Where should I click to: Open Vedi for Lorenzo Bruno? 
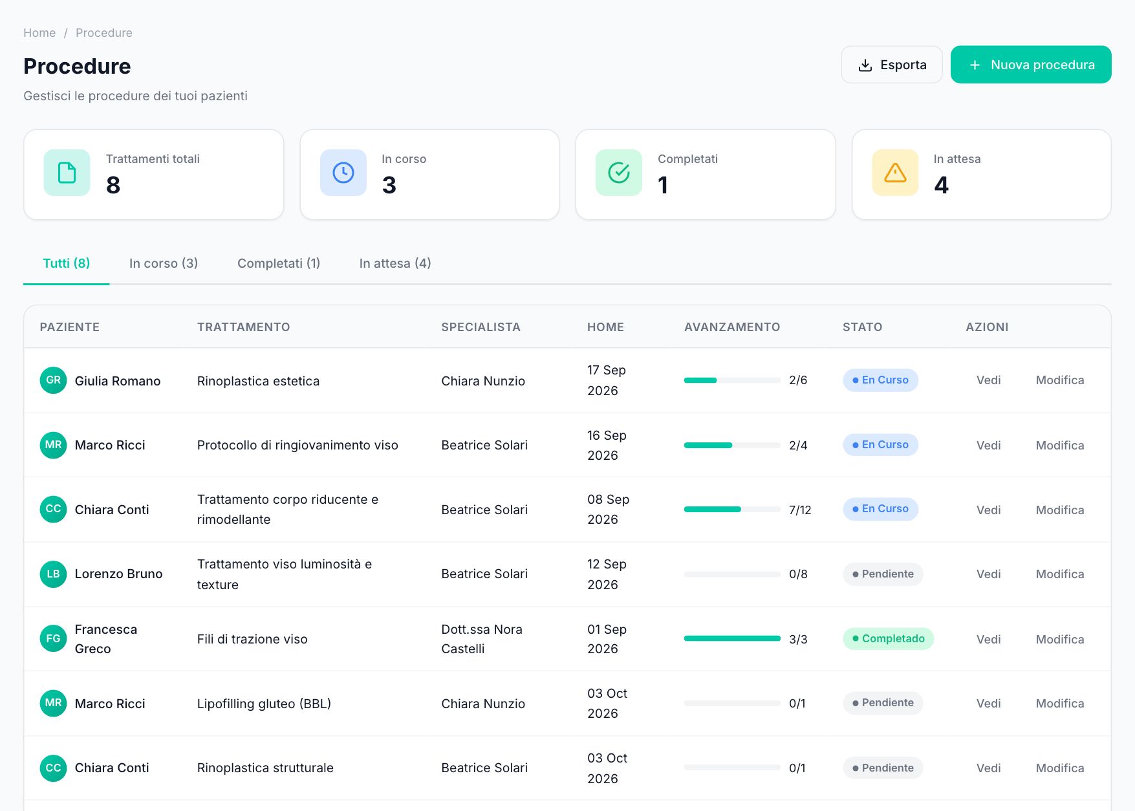click(988, 574)
